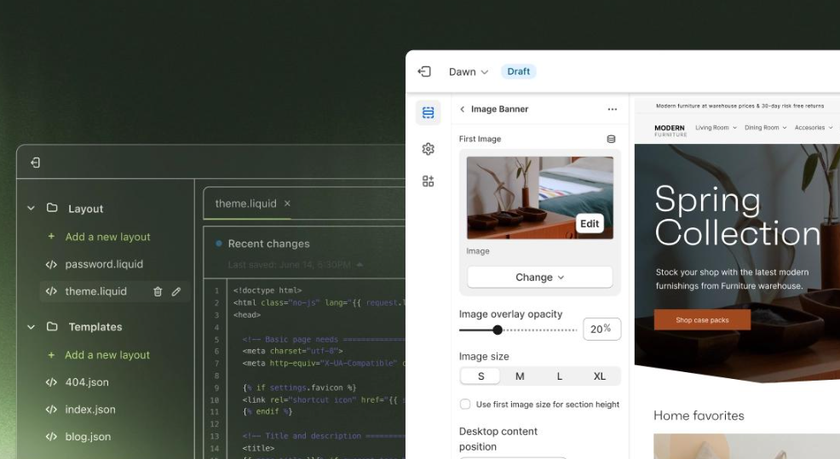The width and height of the screenshot is (840, 459).
Task: Click the Desktop content position label
Action: (x=498, y=439)
